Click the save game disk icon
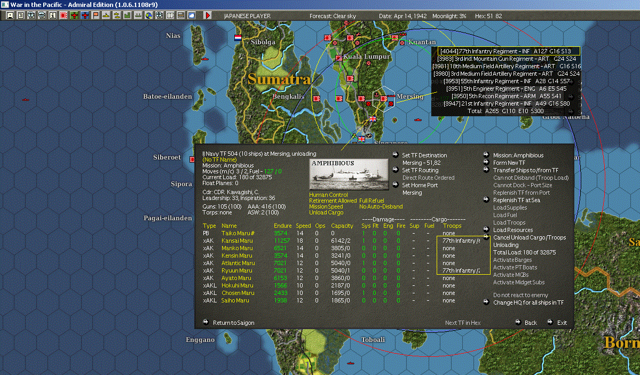This screenshot has height=375, width=640. coord(10,15)
